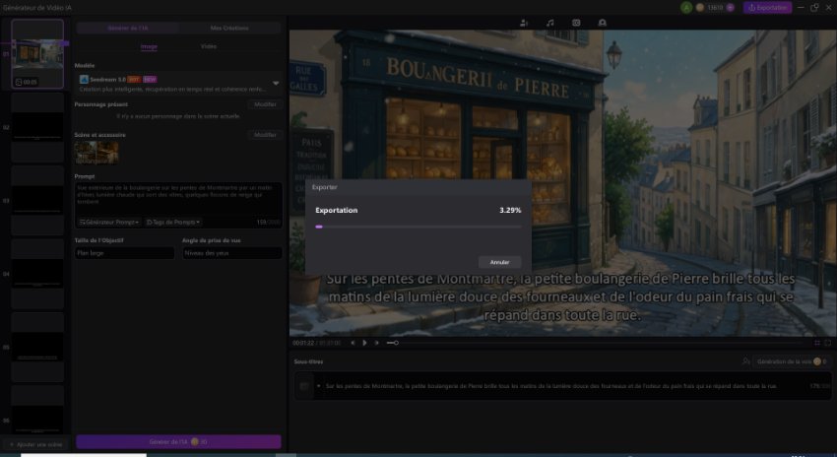Select scene 05 thumbnail
The width and height of the screenshot is (837, 457).
coord(37,347)
